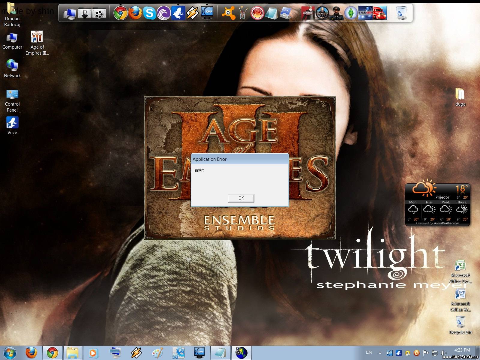Click OK in the Application Error dialog
This screenshot has height=360, width=480.
click(241, 198)
